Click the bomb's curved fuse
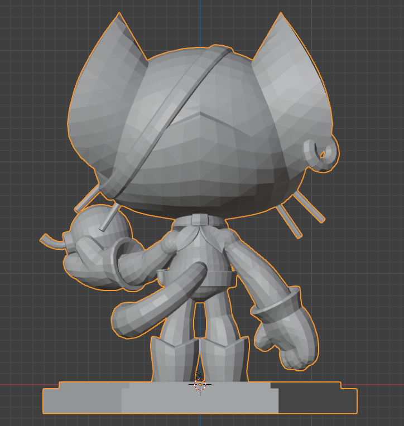The height and width of the screenshot is (426, 404). [x=53, y=241]
